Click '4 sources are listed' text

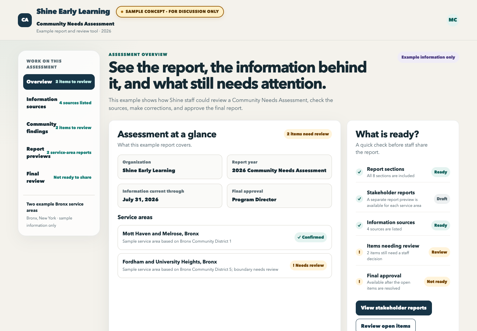pyautogui.click(x=384, y=229)
